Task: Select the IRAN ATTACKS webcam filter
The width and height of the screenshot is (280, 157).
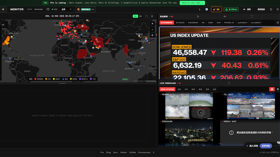Action: pos(167,89)
